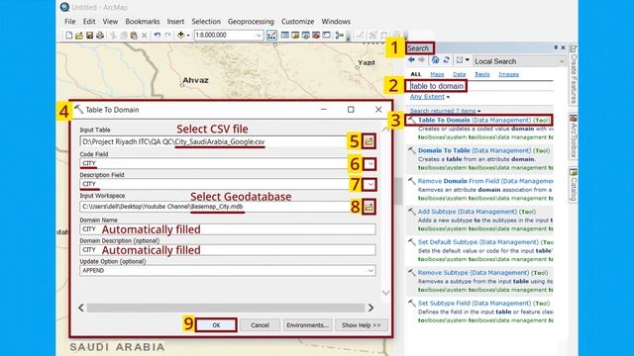Expand the Update Option APPEND dropdown

370,270
